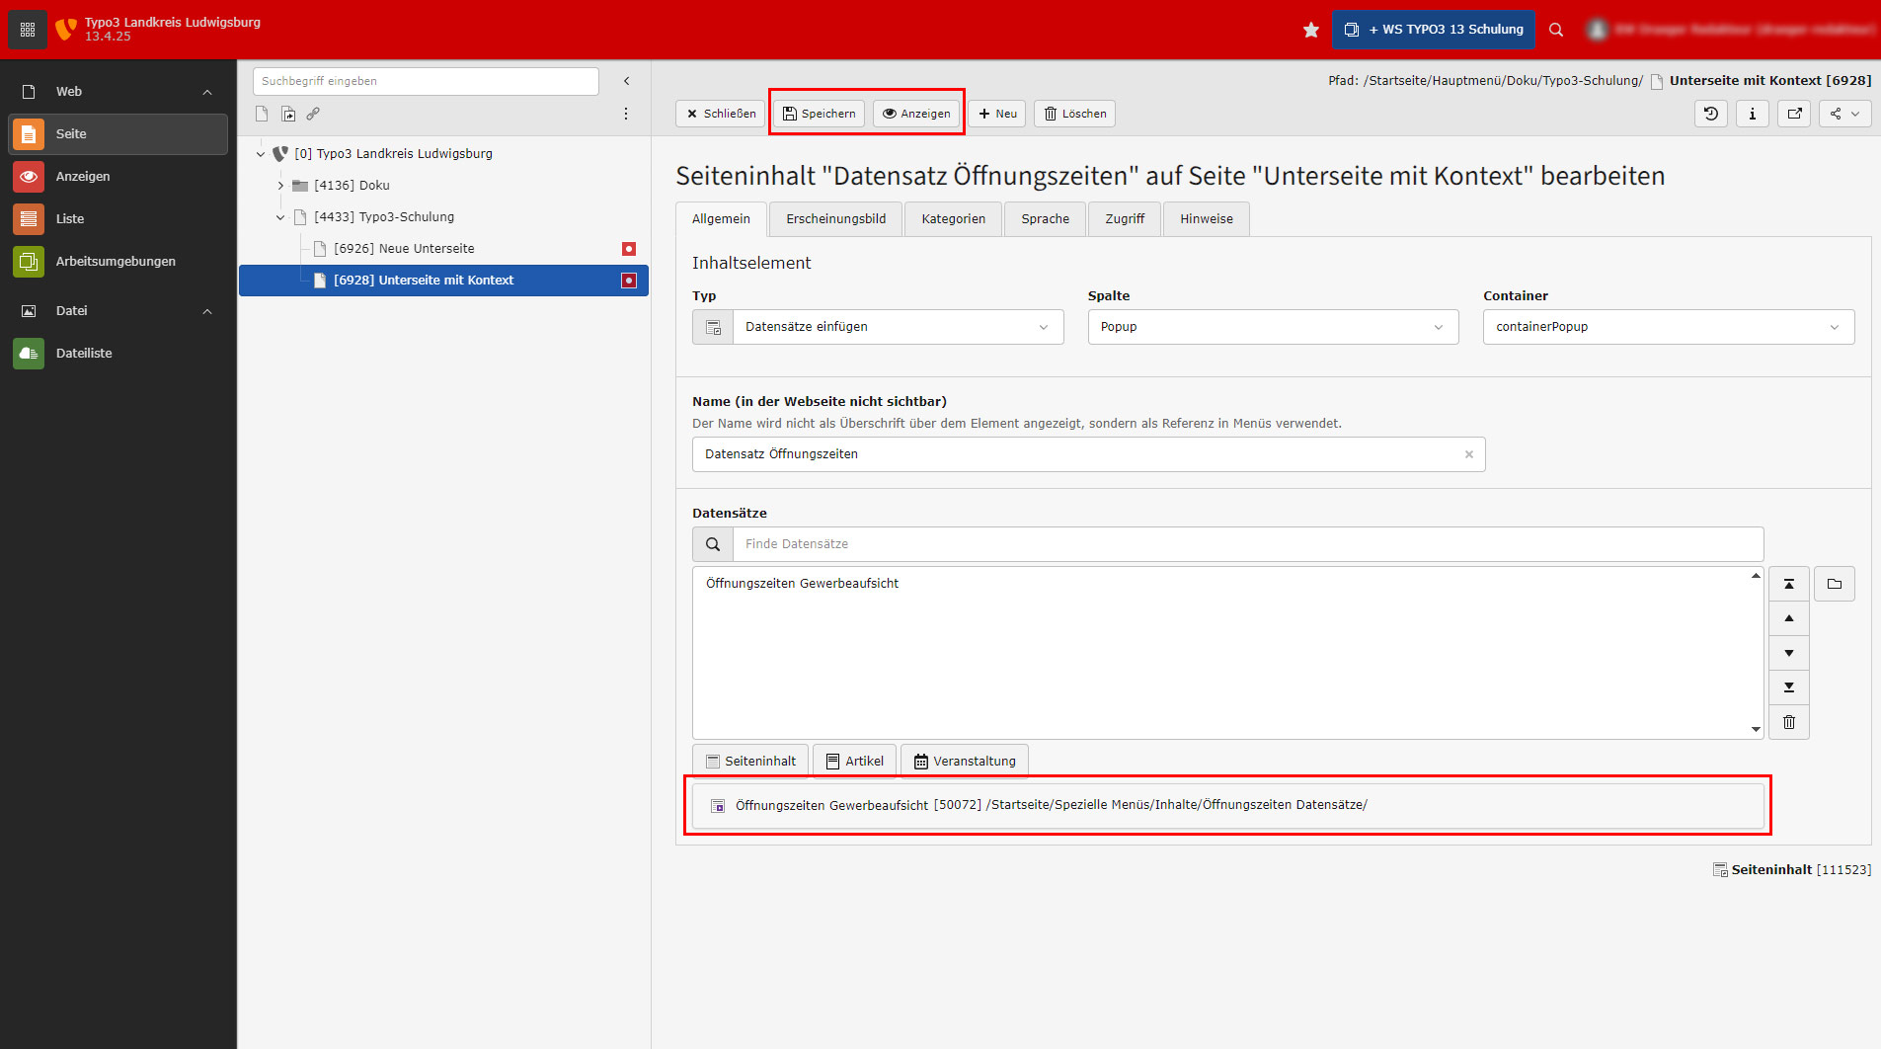This screenshot has height=1049, width=1881.
Task: Click the bookmark star icon in top bar
Action: pyautogui.click(x=1310, y=30)
